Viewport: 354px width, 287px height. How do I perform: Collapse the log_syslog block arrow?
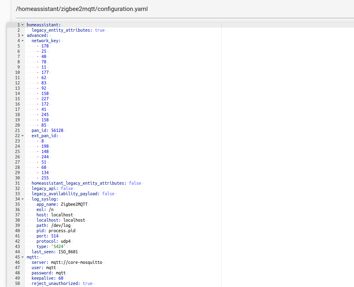point(22,199)
